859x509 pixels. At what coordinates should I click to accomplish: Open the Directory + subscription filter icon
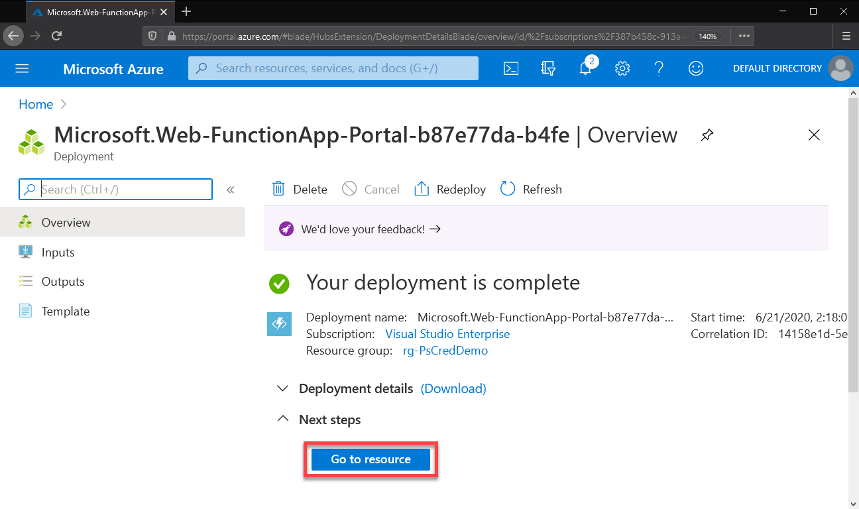tap(548, 68)
